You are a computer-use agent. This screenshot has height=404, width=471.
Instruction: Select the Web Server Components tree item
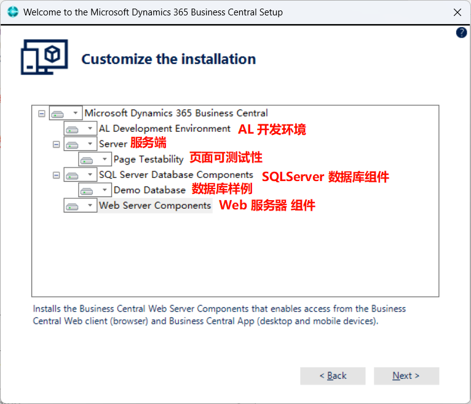pos(155,206)
